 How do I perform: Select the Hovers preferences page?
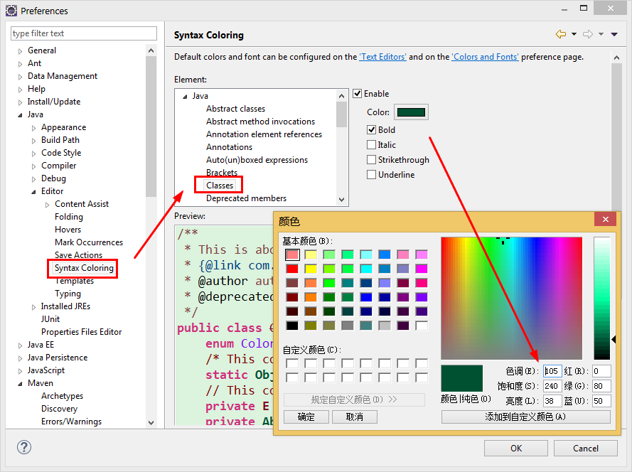(68, 230)
